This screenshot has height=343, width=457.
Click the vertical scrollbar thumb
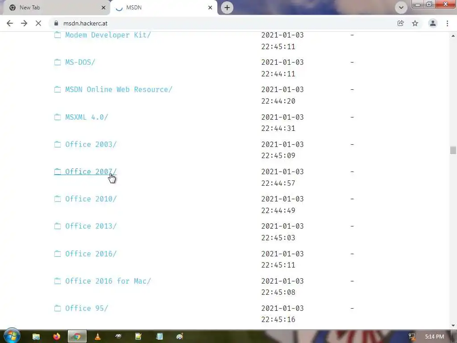coord(453,150)
